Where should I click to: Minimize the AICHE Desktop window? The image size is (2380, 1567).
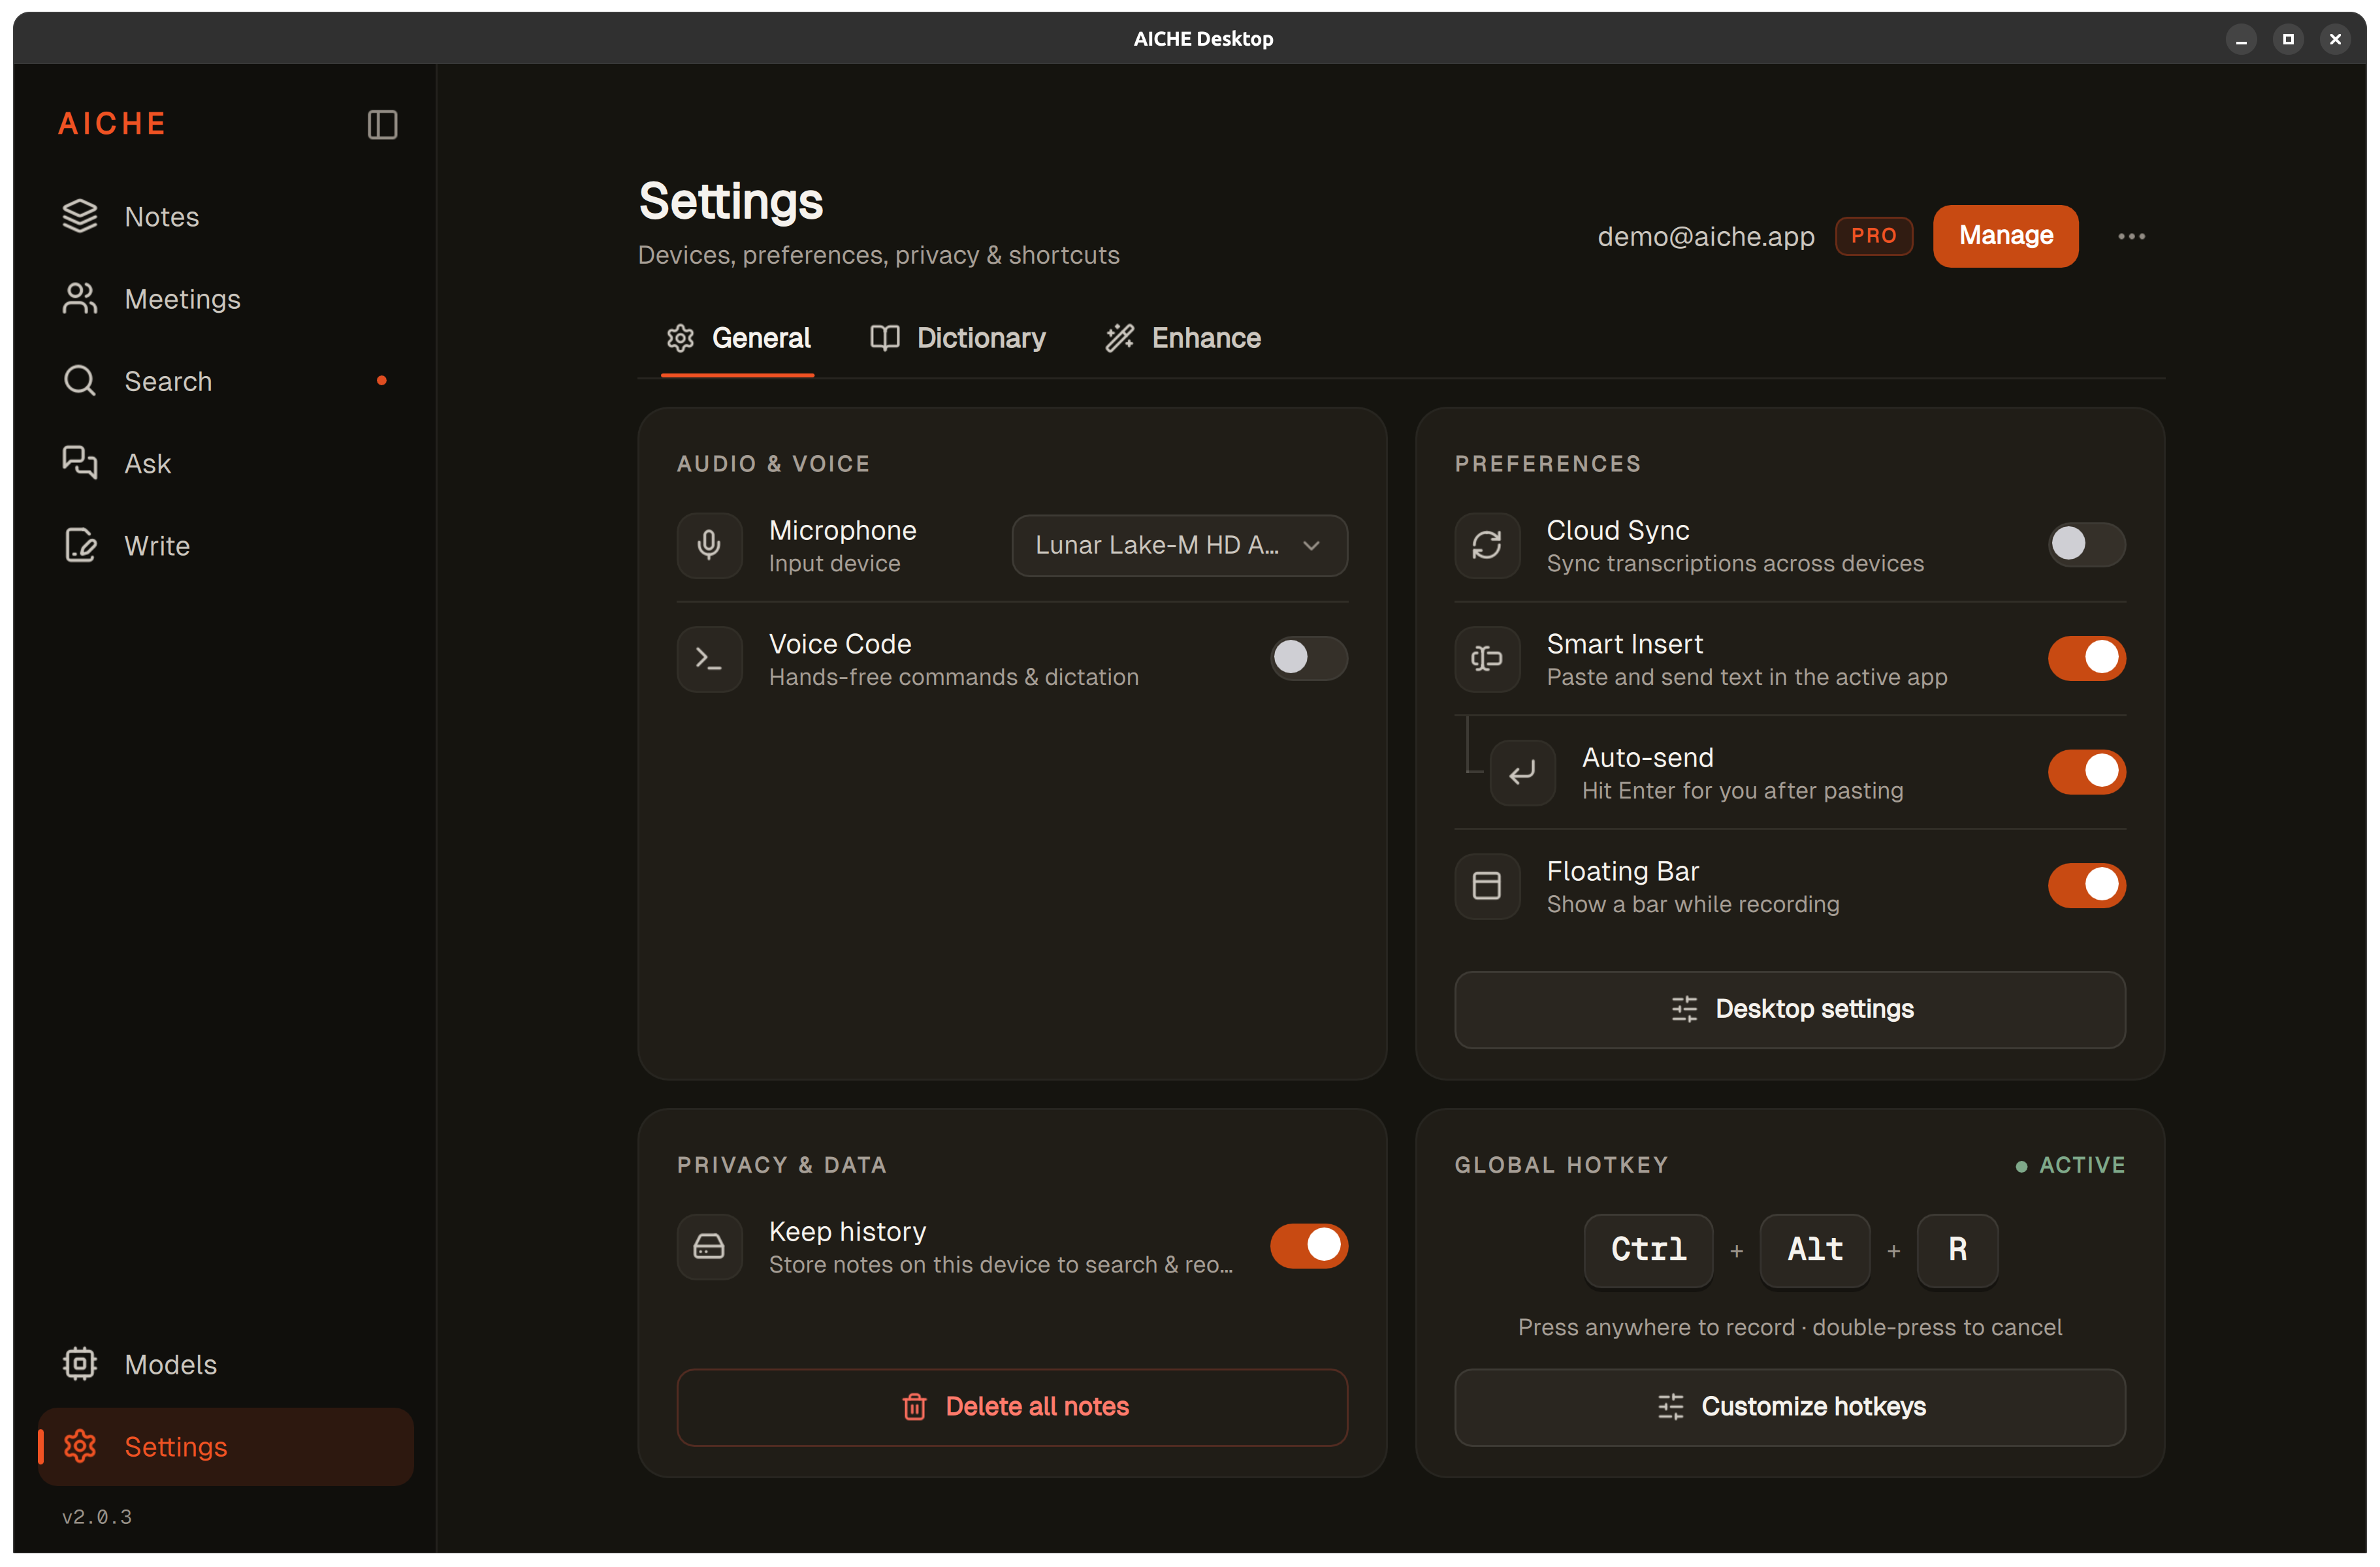point(2240,39)
